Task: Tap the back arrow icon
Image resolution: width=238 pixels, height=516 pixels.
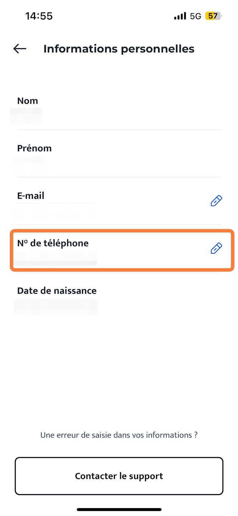Action: point(20,49)
